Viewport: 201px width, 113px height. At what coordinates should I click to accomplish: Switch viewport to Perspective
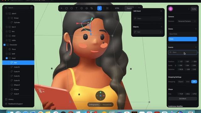[x=107, y=105]
